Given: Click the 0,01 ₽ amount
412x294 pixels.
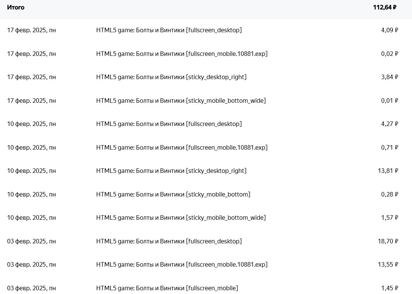Looking at the screenshot, I should (x=389, y=100).
